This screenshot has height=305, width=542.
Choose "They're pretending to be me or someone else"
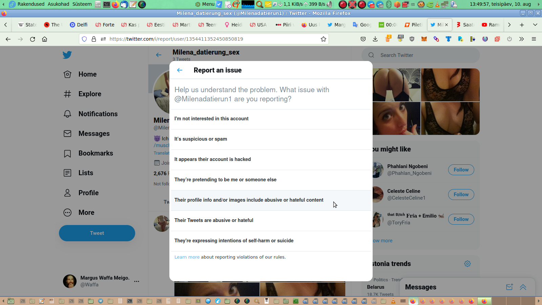pos(271,180)
